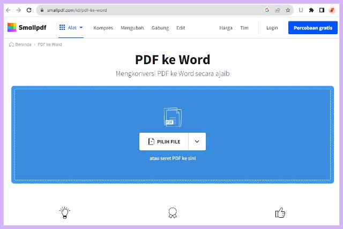Click the Beranda home icon
Image resolution: width=343 pixels, height=229 pixels.
coord(11,44)
